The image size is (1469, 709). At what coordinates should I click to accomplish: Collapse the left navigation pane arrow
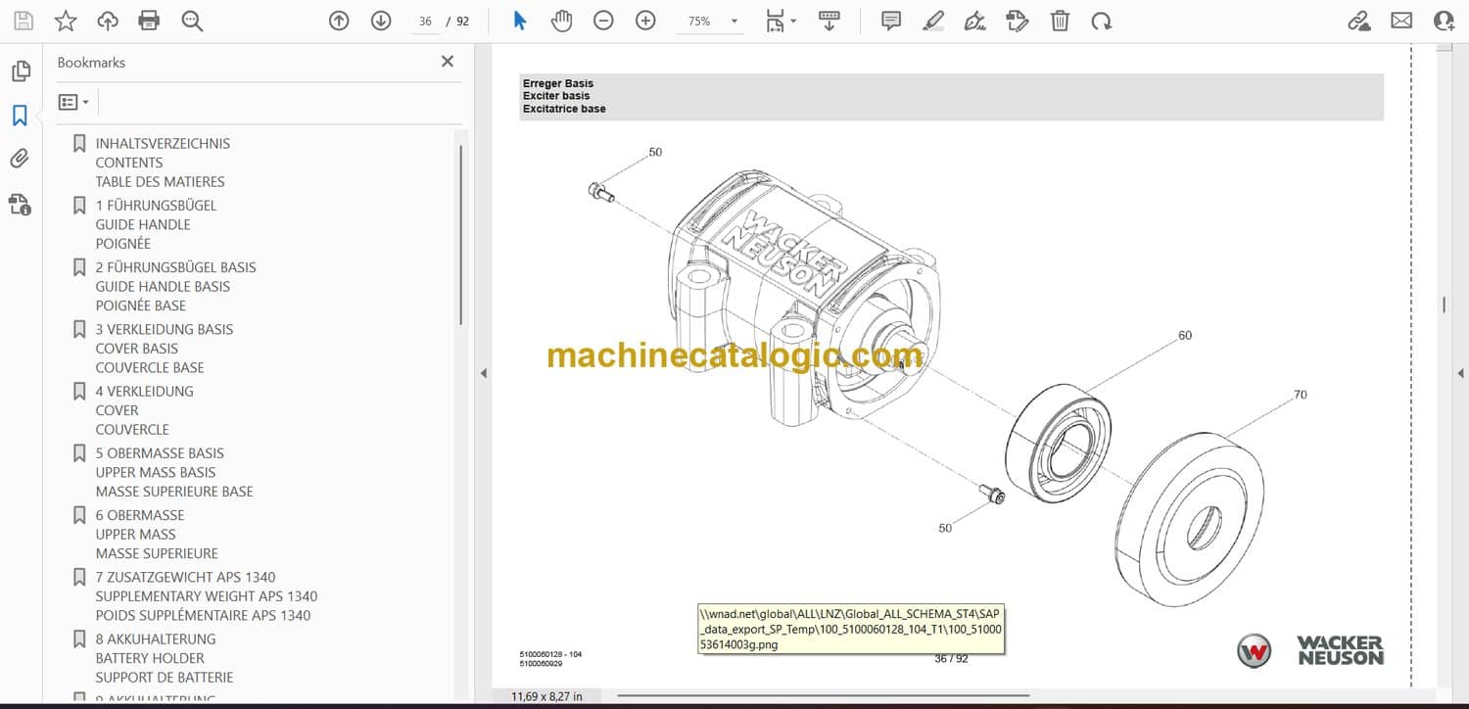[482, 373]
